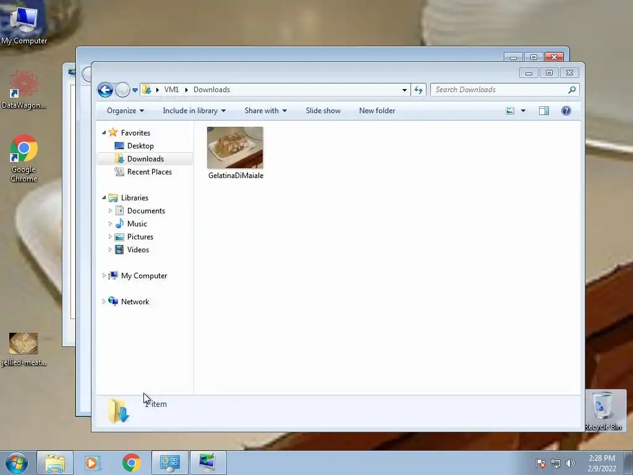Open the Share with menu

(x=266, y=111)
